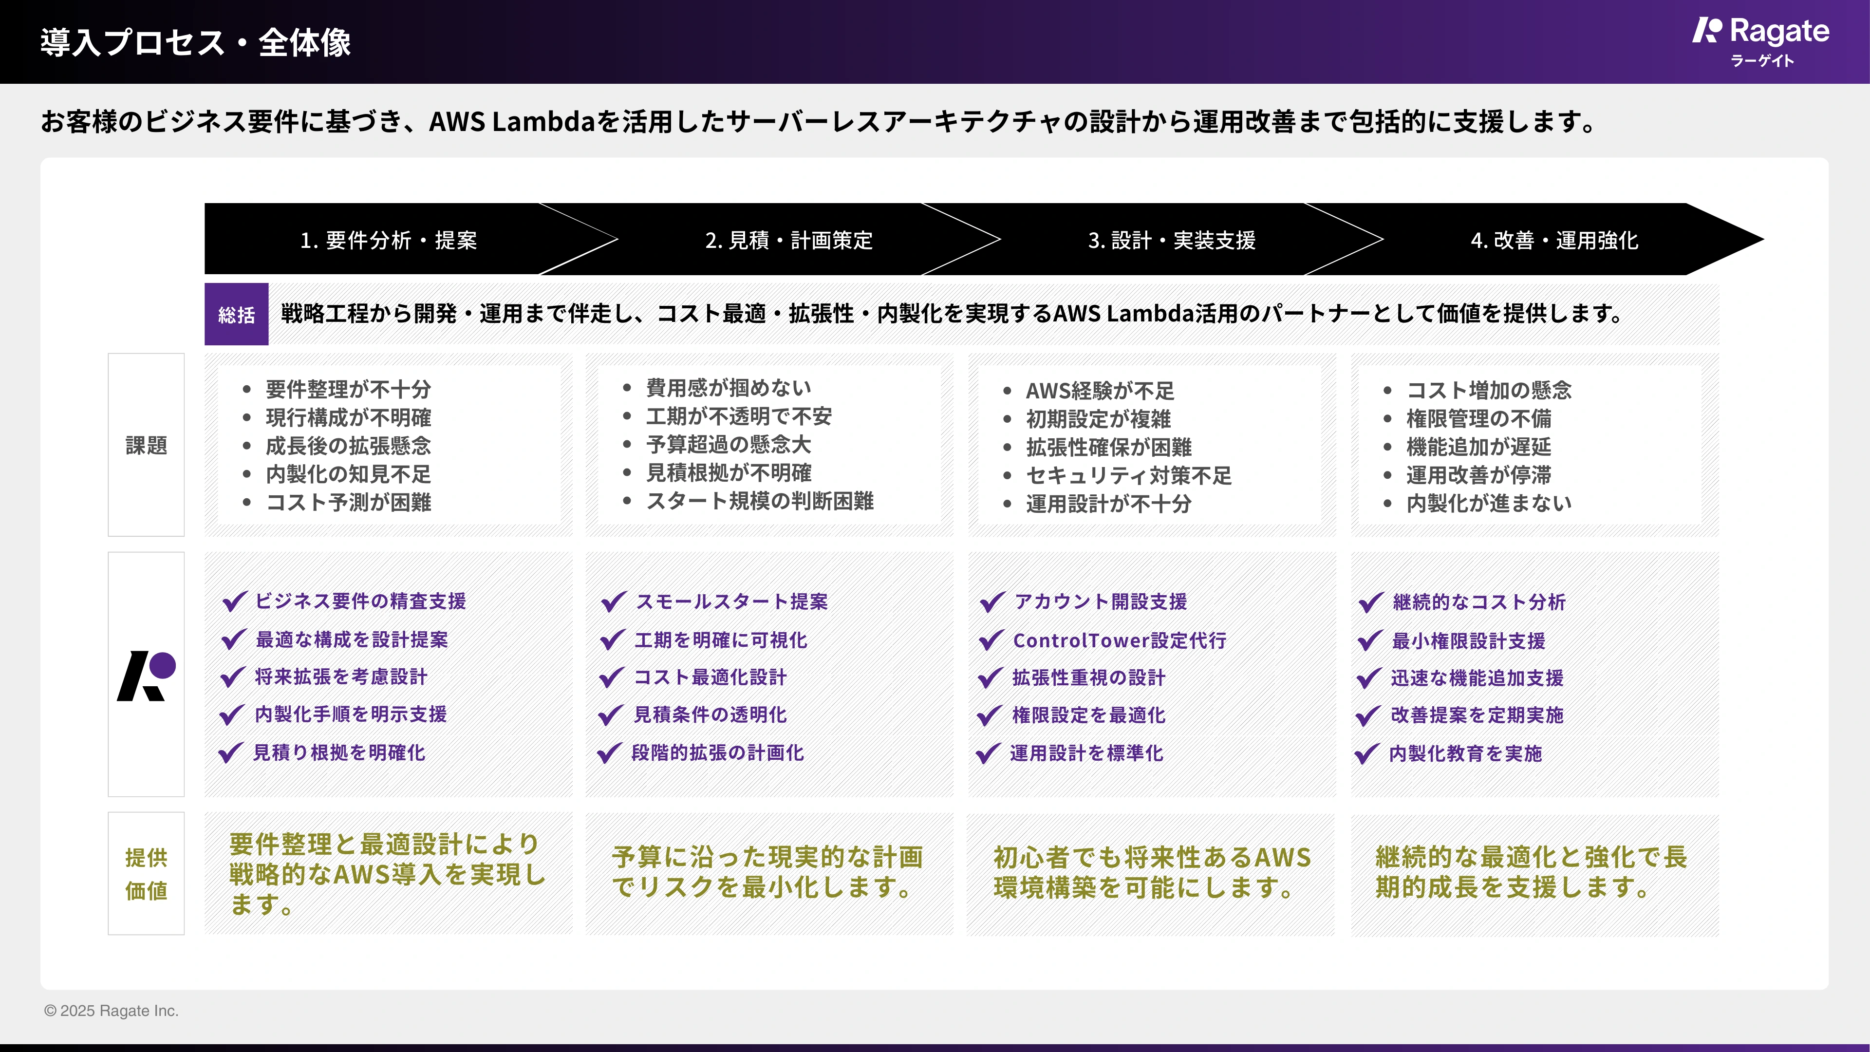Click text 内製化手順を明示支援

pos(351,714)
